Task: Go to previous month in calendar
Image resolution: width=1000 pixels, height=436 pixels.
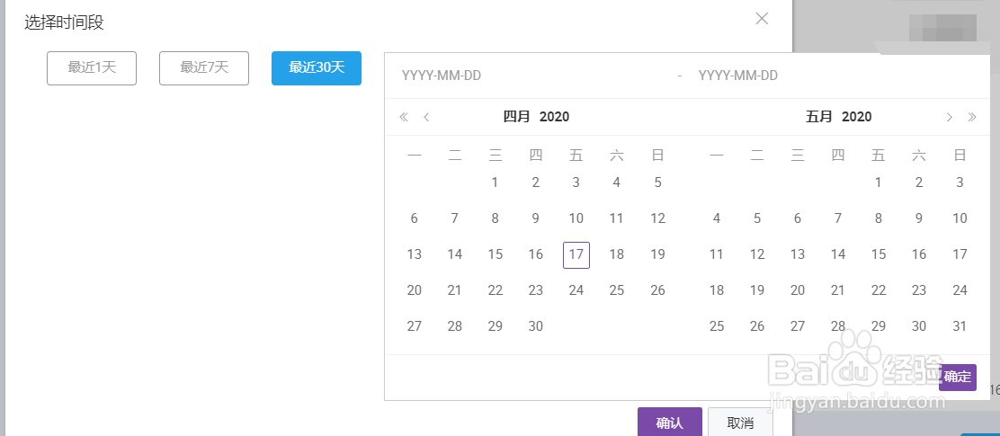Action: (x=426, y=117)
